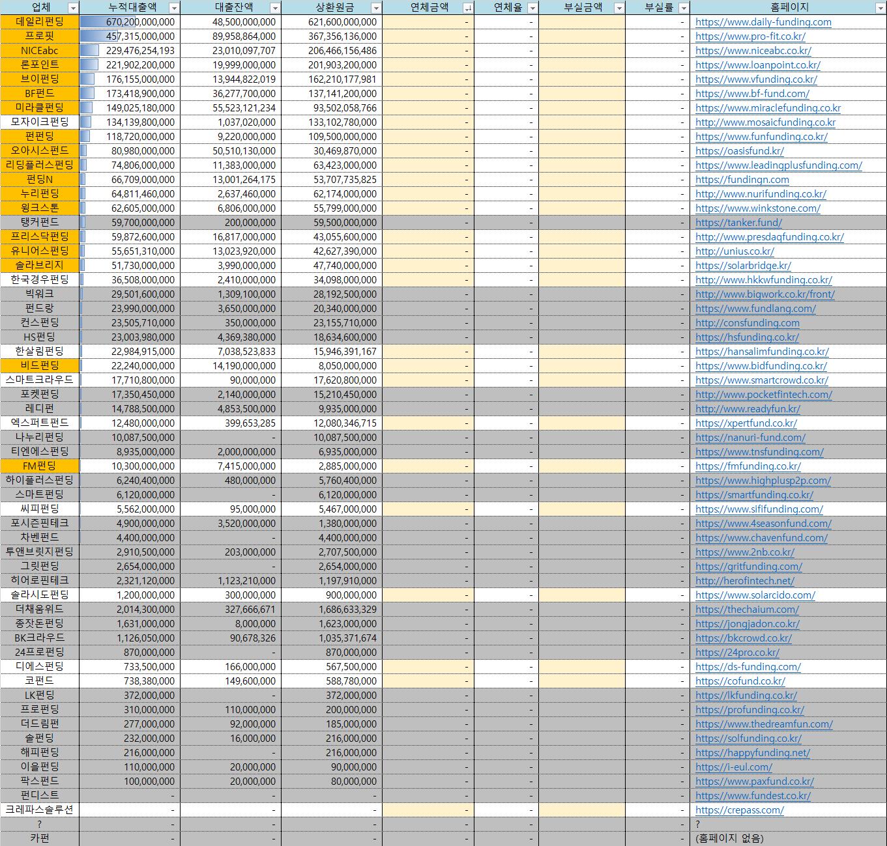Open the 누적대출액 column filter dropdown
887x846 pixels.
point(174,8)
